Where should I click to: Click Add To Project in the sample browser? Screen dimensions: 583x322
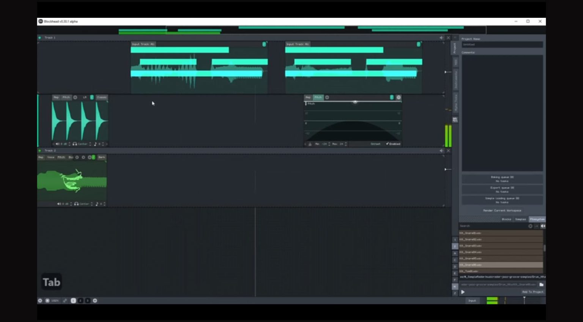(x=533, y=292)
